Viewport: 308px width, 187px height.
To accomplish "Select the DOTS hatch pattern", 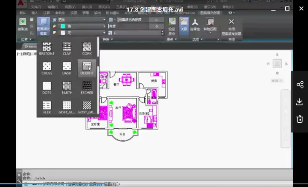I will pos(47,88).
